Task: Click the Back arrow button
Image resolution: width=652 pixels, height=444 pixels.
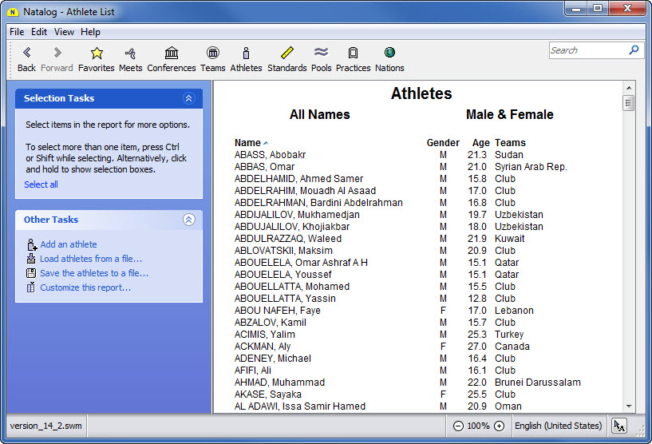Action: pos(26,54)
